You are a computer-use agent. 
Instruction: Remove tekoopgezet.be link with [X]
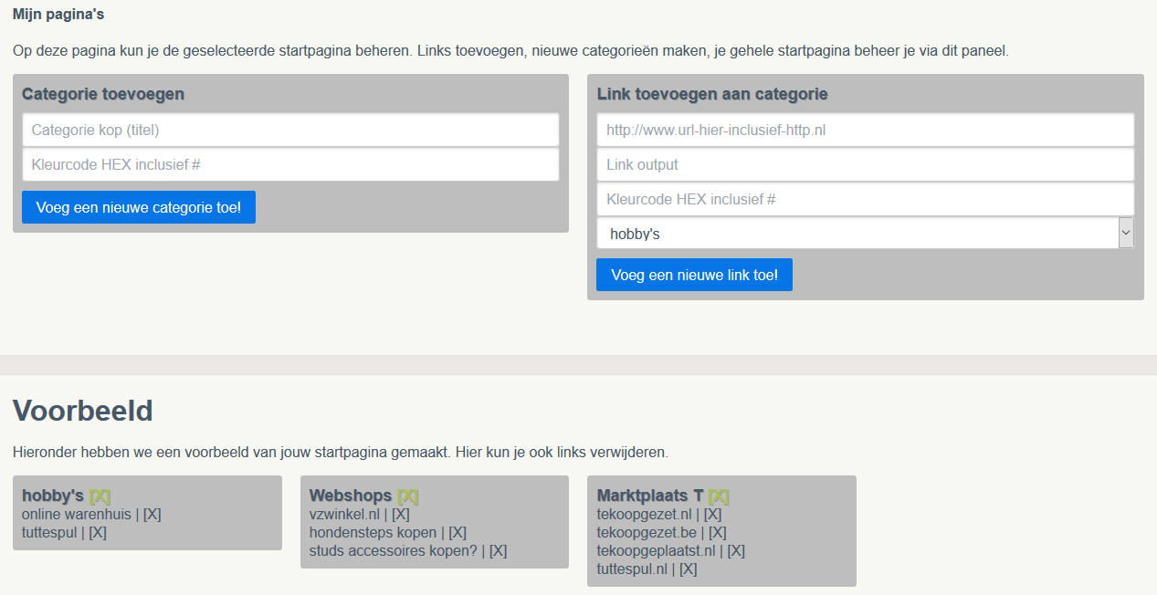(x=718, y=532)
